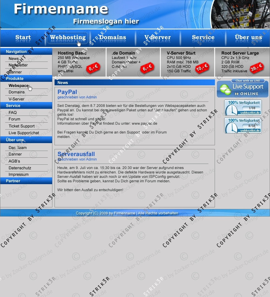Select the Webhosting menu tab

point(68,37)
